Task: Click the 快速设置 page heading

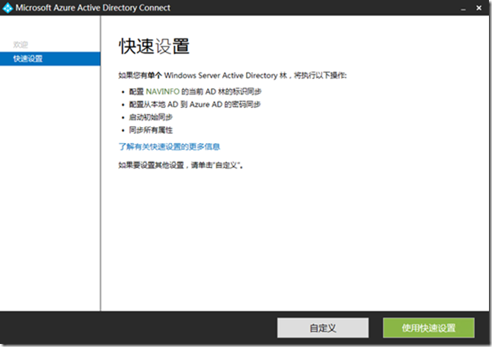Action: tap(154, 46)
